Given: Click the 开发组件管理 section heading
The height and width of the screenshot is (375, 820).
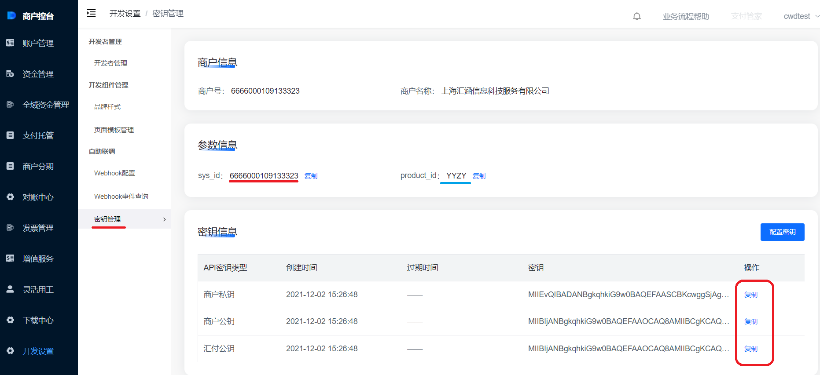Looking at the screenshot, I should pos(108,85).
